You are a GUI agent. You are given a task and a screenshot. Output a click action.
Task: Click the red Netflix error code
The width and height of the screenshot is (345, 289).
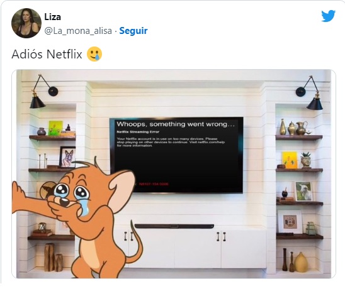click(x=154, y=184)
